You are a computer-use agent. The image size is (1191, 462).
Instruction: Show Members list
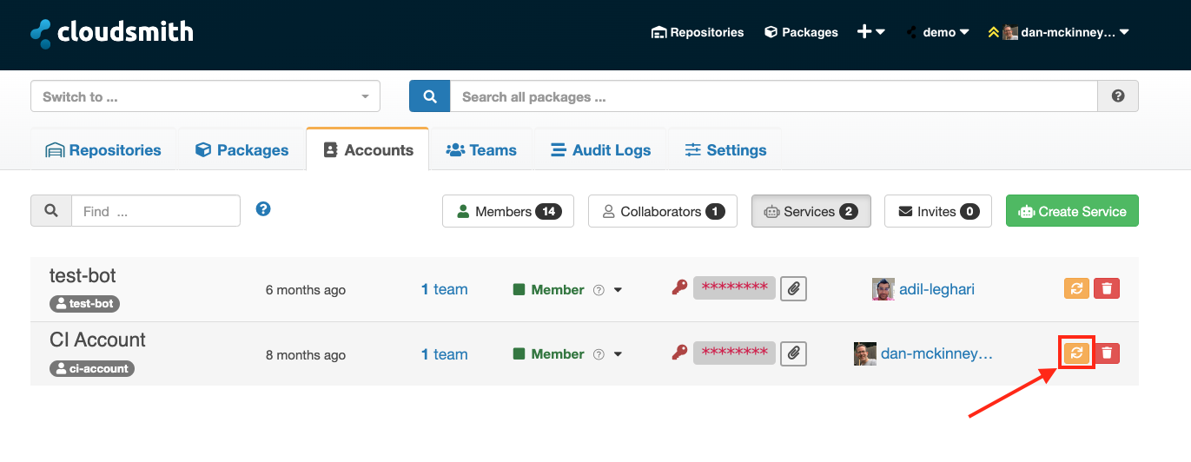click(x=508, y=211)
